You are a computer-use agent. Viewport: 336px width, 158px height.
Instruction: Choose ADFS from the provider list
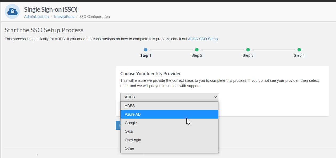click(169, 106)
